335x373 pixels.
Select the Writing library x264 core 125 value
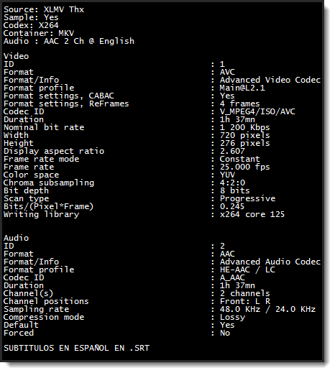tap(252, 214)
